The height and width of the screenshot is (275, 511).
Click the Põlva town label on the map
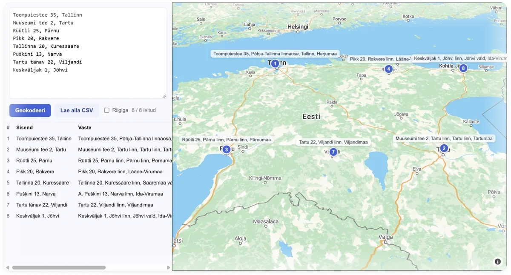494,192
